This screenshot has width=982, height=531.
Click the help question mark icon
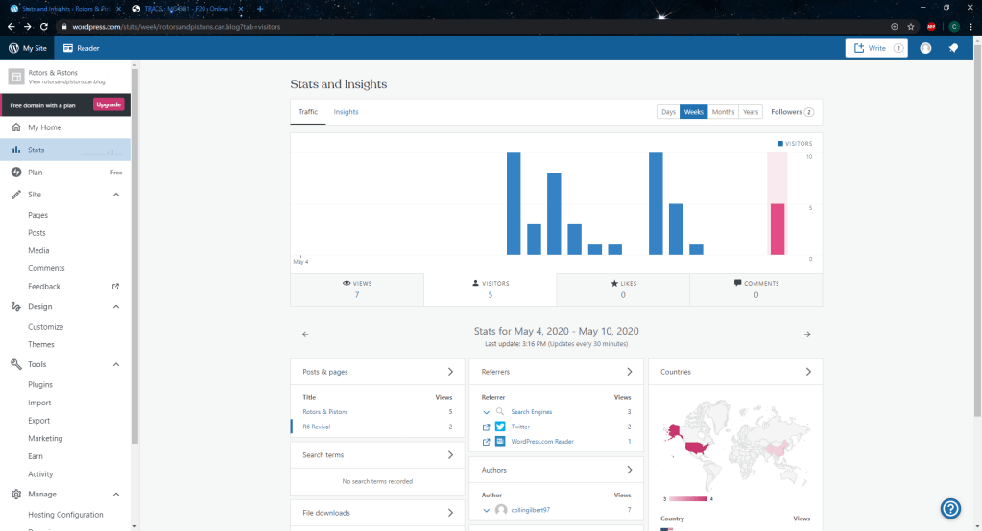click(x=950, y=508)
